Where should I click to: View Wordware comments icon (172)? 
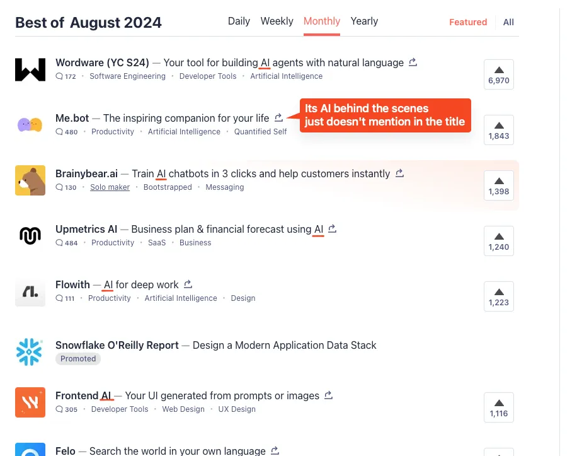click(x=59, y=76)
